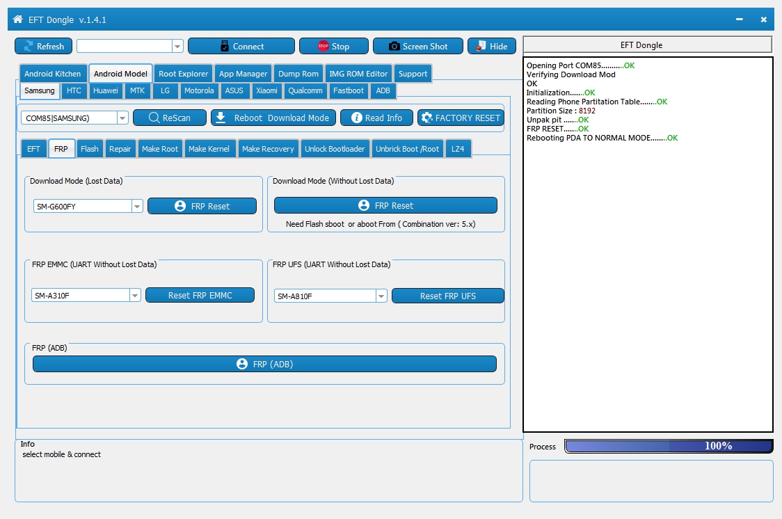Open the Unbrick Boot /Root sub-tab
Screen dimensions: 782x519
(x=408, y=149)
